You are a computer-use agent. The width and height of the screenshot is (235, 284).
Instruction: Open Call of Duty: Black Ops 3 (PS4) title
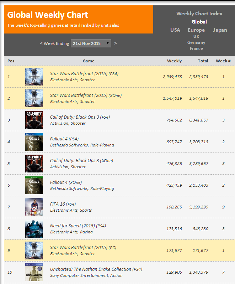[x=80, y=117]
